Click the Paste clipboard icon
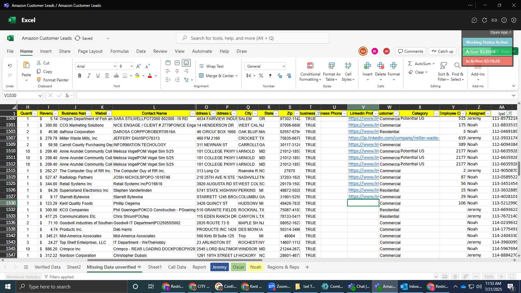The image size is (521, 293). pos(26,65)
